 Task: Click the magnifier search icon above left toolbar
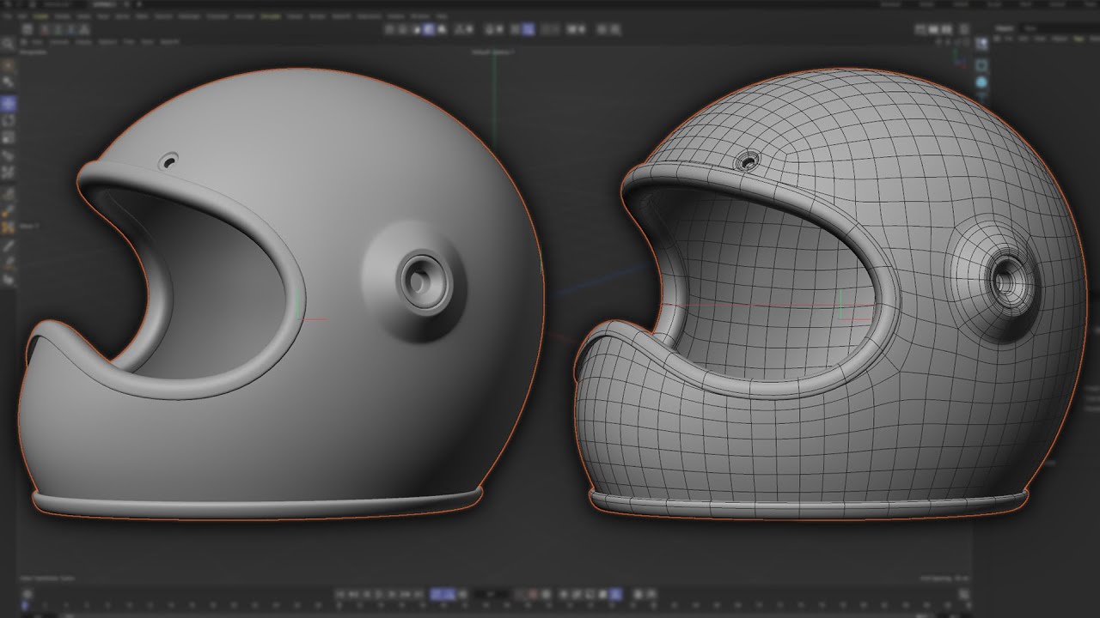8,43
